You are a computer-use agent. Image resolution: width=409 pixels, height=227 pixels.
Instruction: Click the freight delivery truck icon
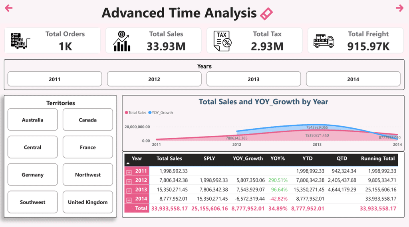pos(324,41)
